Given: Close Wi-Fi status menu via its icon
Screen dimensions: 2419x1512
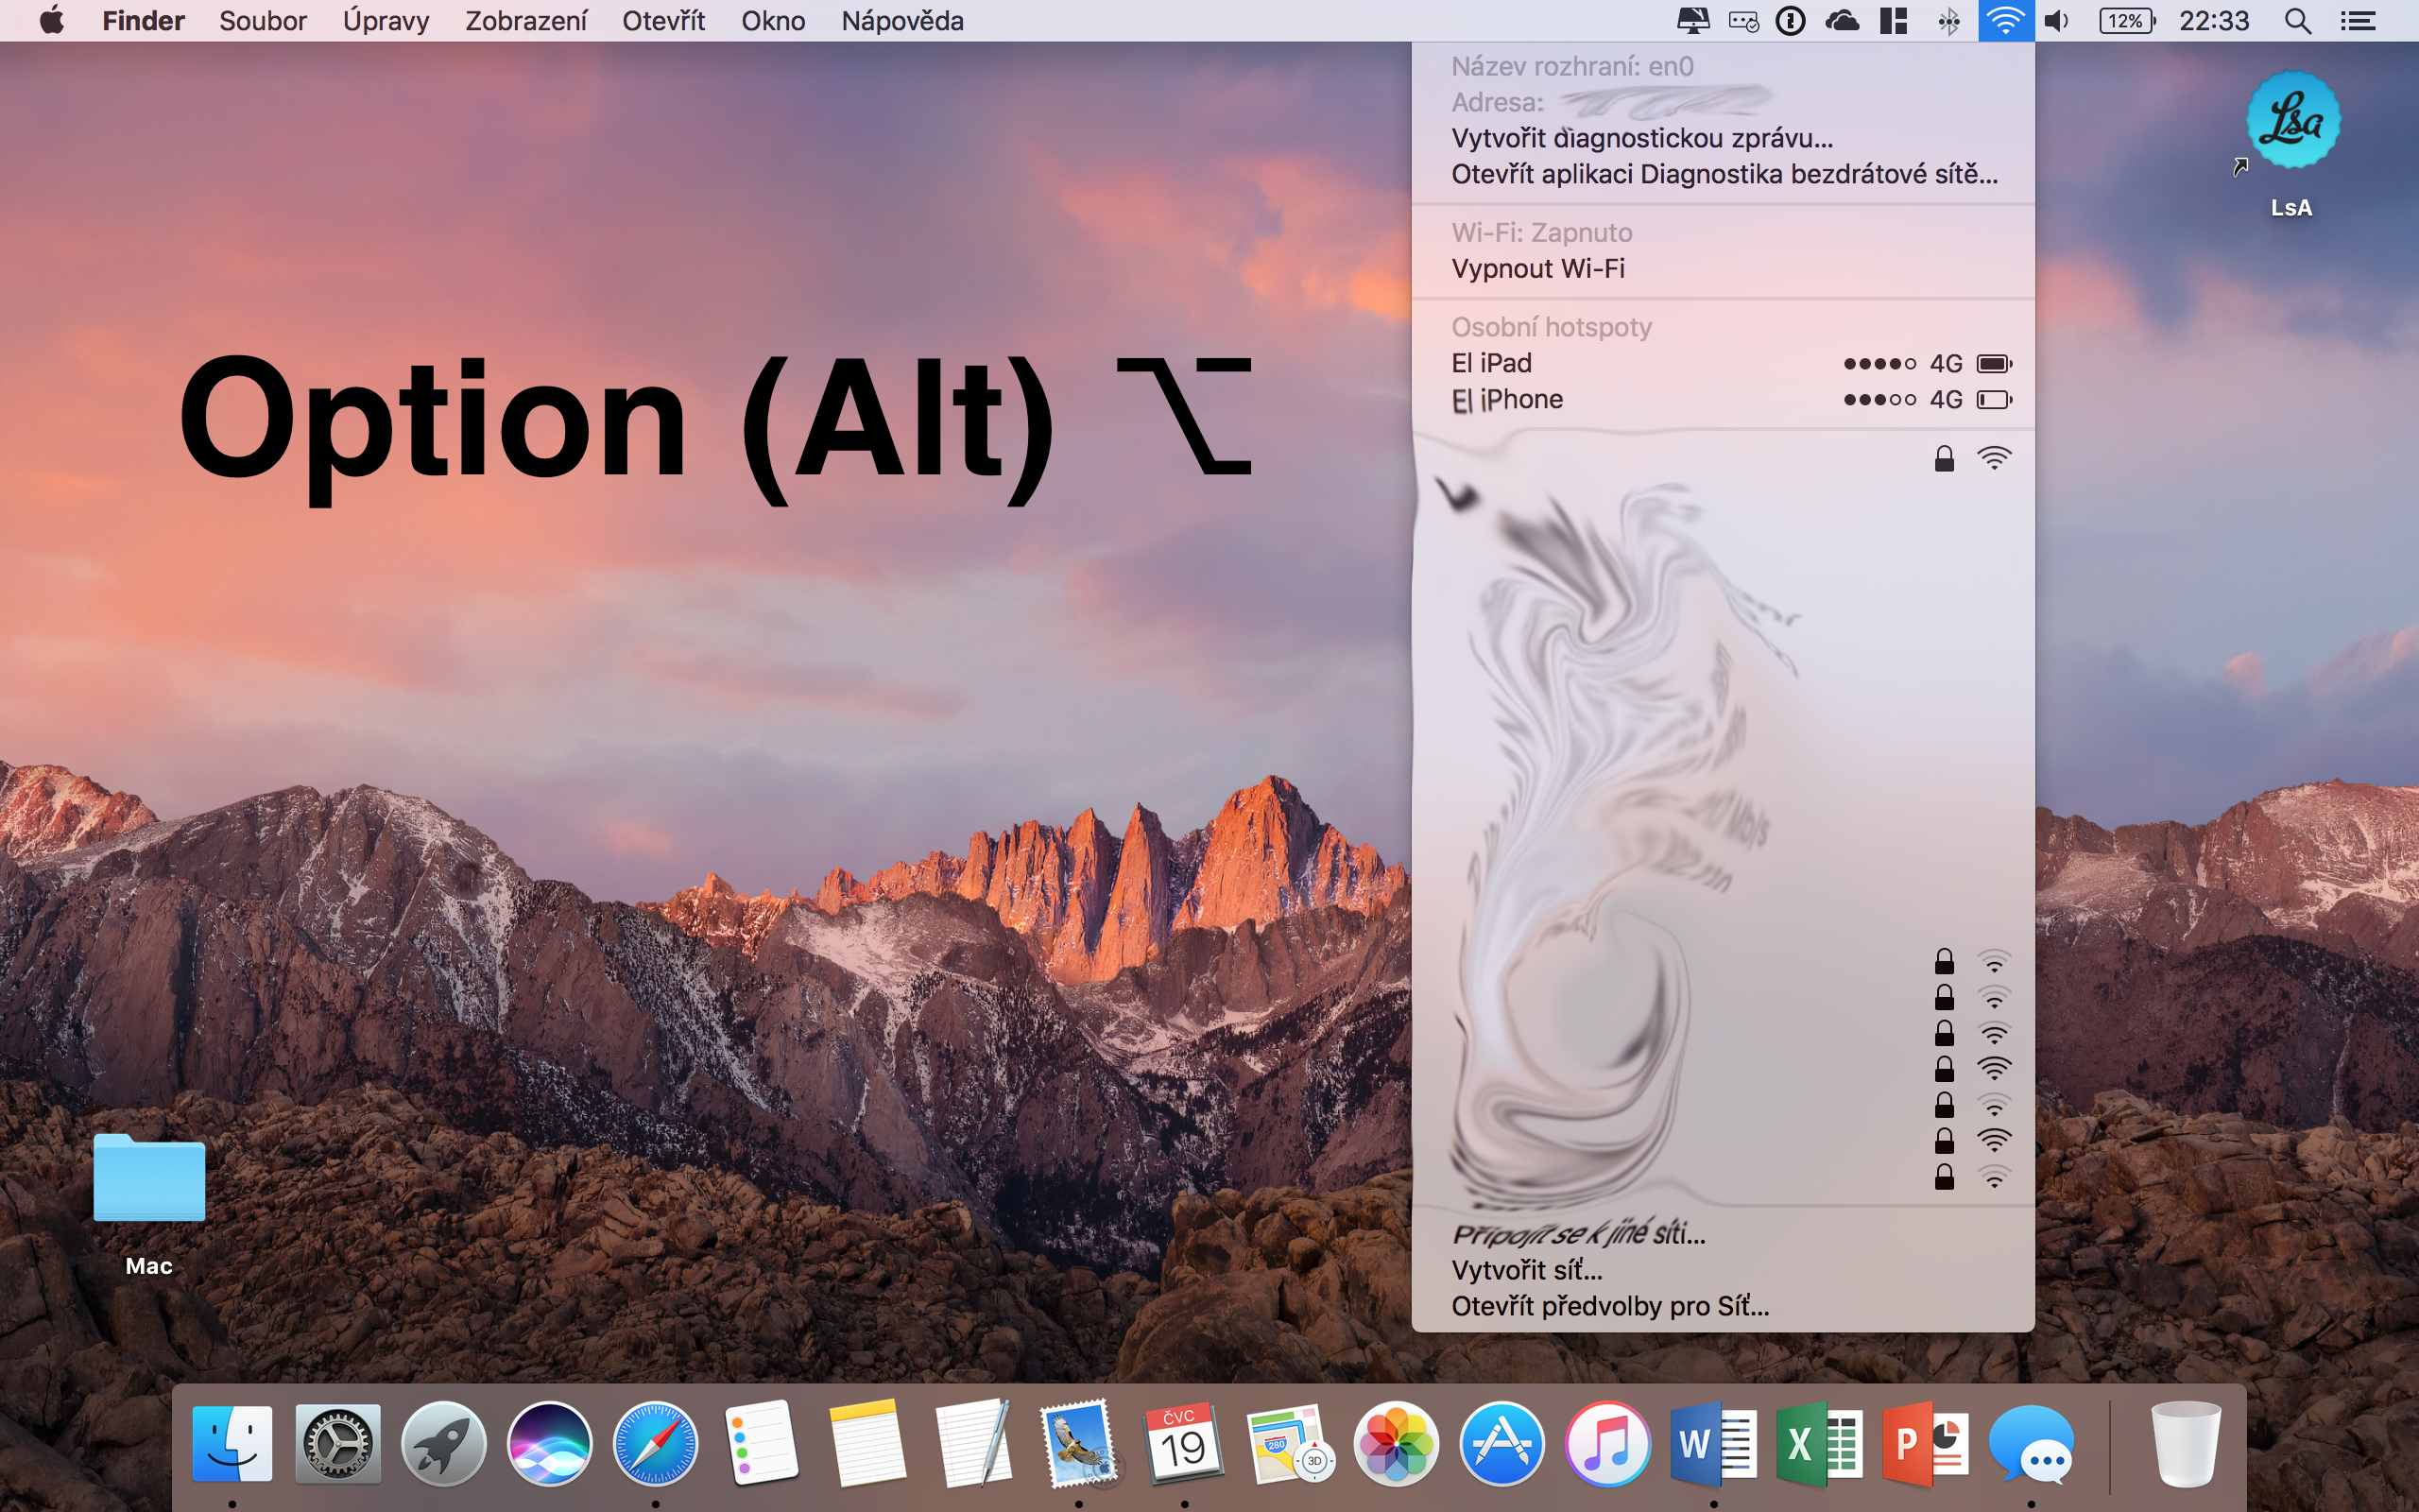Looking at the screenshot, I should pyautogui.click(x=2004, y=21).
